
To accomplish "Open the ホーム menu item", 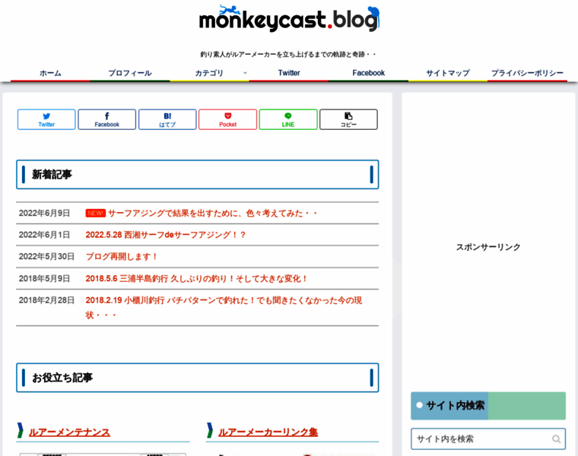I will [x=50, y=73].
